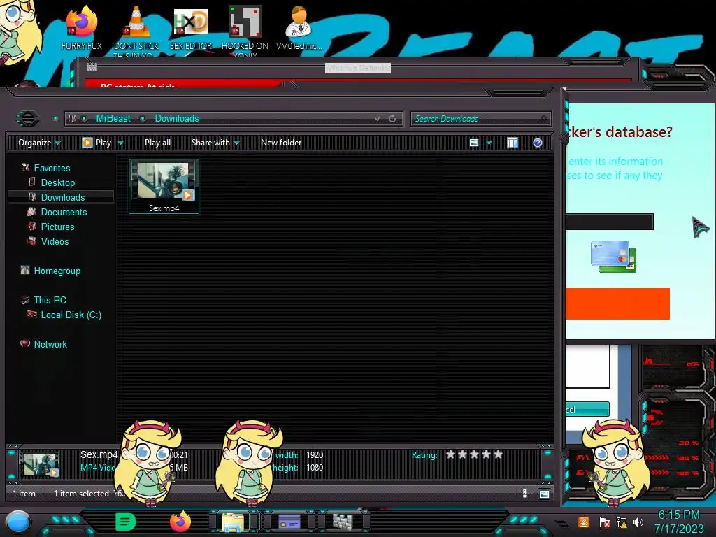
Task: Click the black input field in database window
Action: 609,222
